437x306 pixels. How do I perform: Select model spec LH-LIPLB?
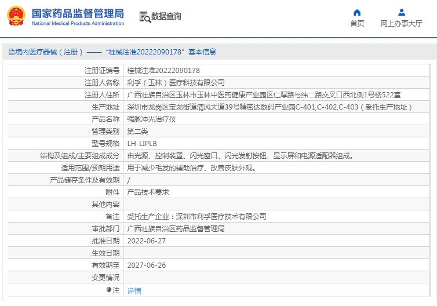[142, 144]
